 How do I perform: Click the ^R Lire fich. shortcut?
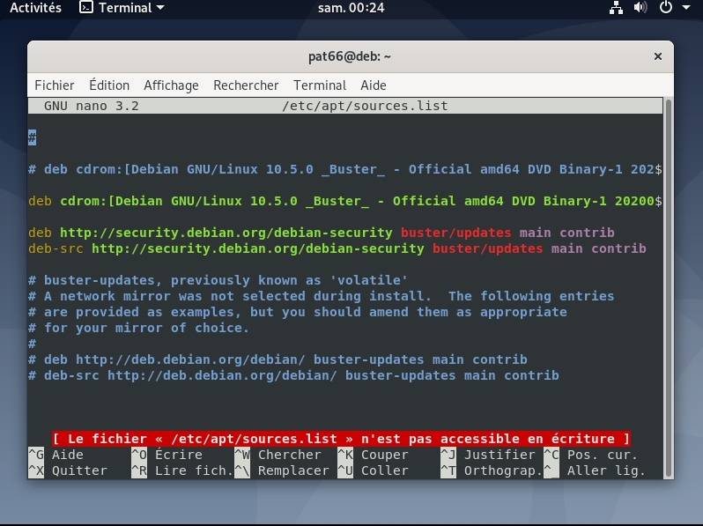coord(182,470)
